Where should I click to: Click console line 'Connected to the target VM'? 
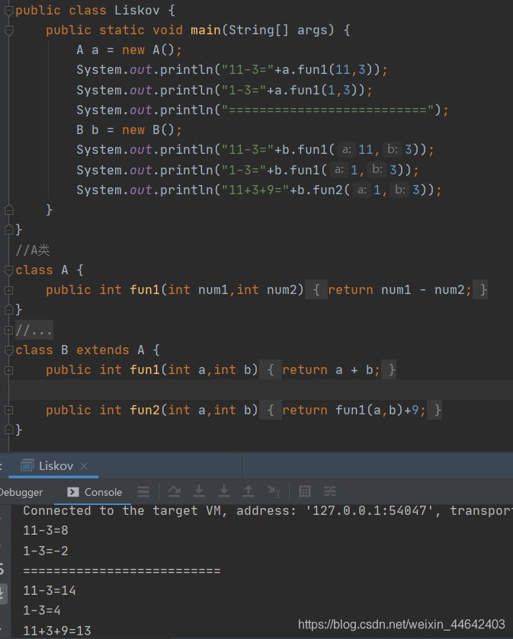click(x=268, y=510)
